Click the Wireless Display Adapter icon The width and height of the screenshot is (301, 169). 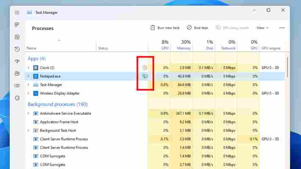[x=36, y=93]
